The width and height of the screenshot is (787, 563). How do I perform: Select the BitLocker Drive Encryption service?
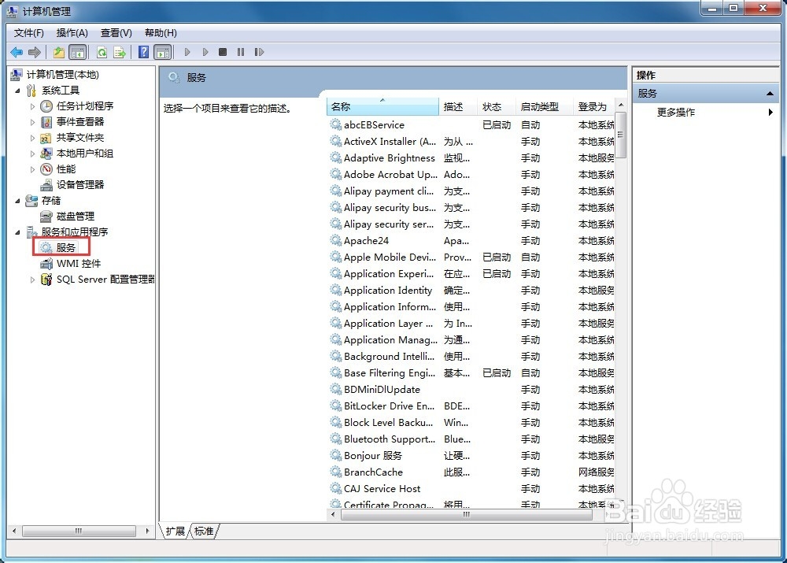pos(471,406)
